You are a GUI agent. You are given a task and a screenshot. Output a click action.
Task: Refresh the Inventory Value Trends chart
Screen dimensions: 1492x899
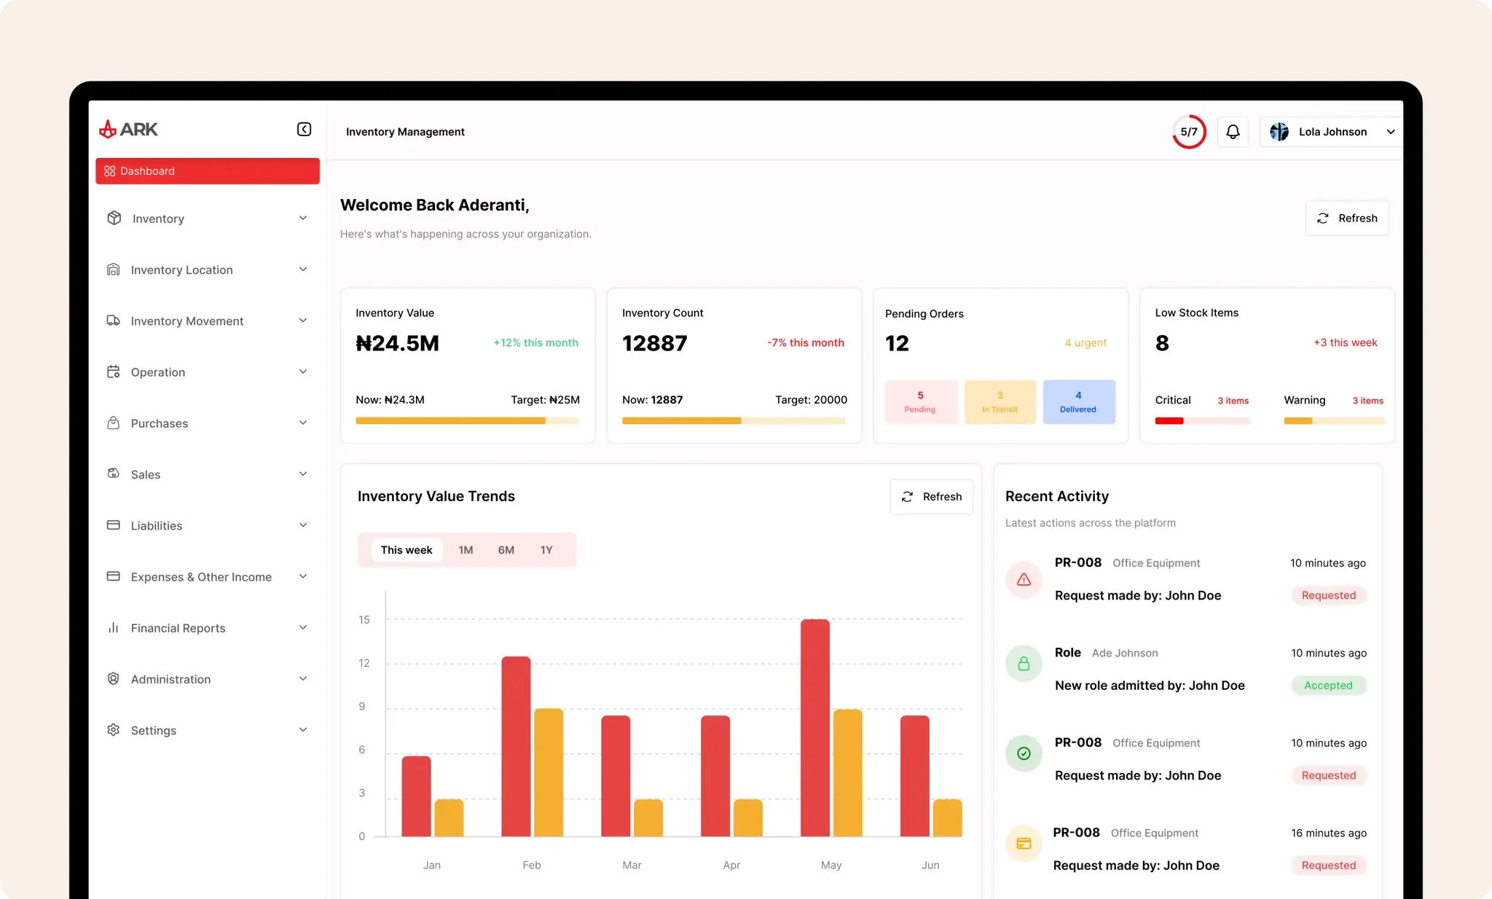[931, 497]
